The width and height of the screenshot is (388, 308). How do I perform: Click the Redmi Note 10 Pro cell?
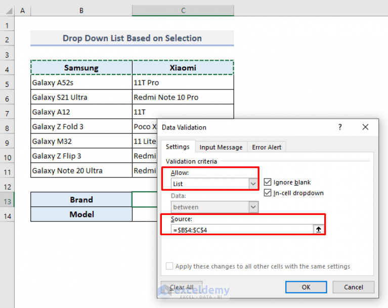(183, 97)
